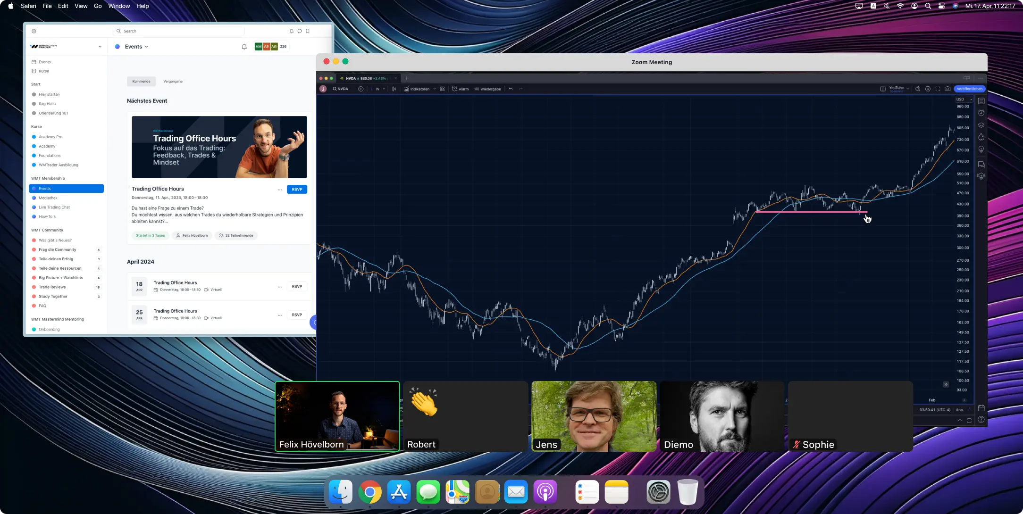Viewport: 1023px width, 514px height.
Task: Expand the WMT workspace switcher chevron
Action: pyautogui.click(x=100, y=47)
